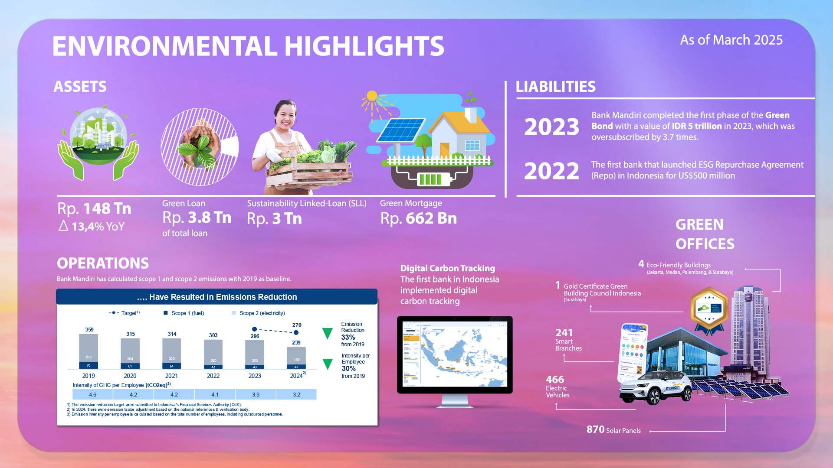The width and height of the screenshot is (833, 468).
Task: Click the '13,4% YoY' text
Action: [x=98, y=226]
